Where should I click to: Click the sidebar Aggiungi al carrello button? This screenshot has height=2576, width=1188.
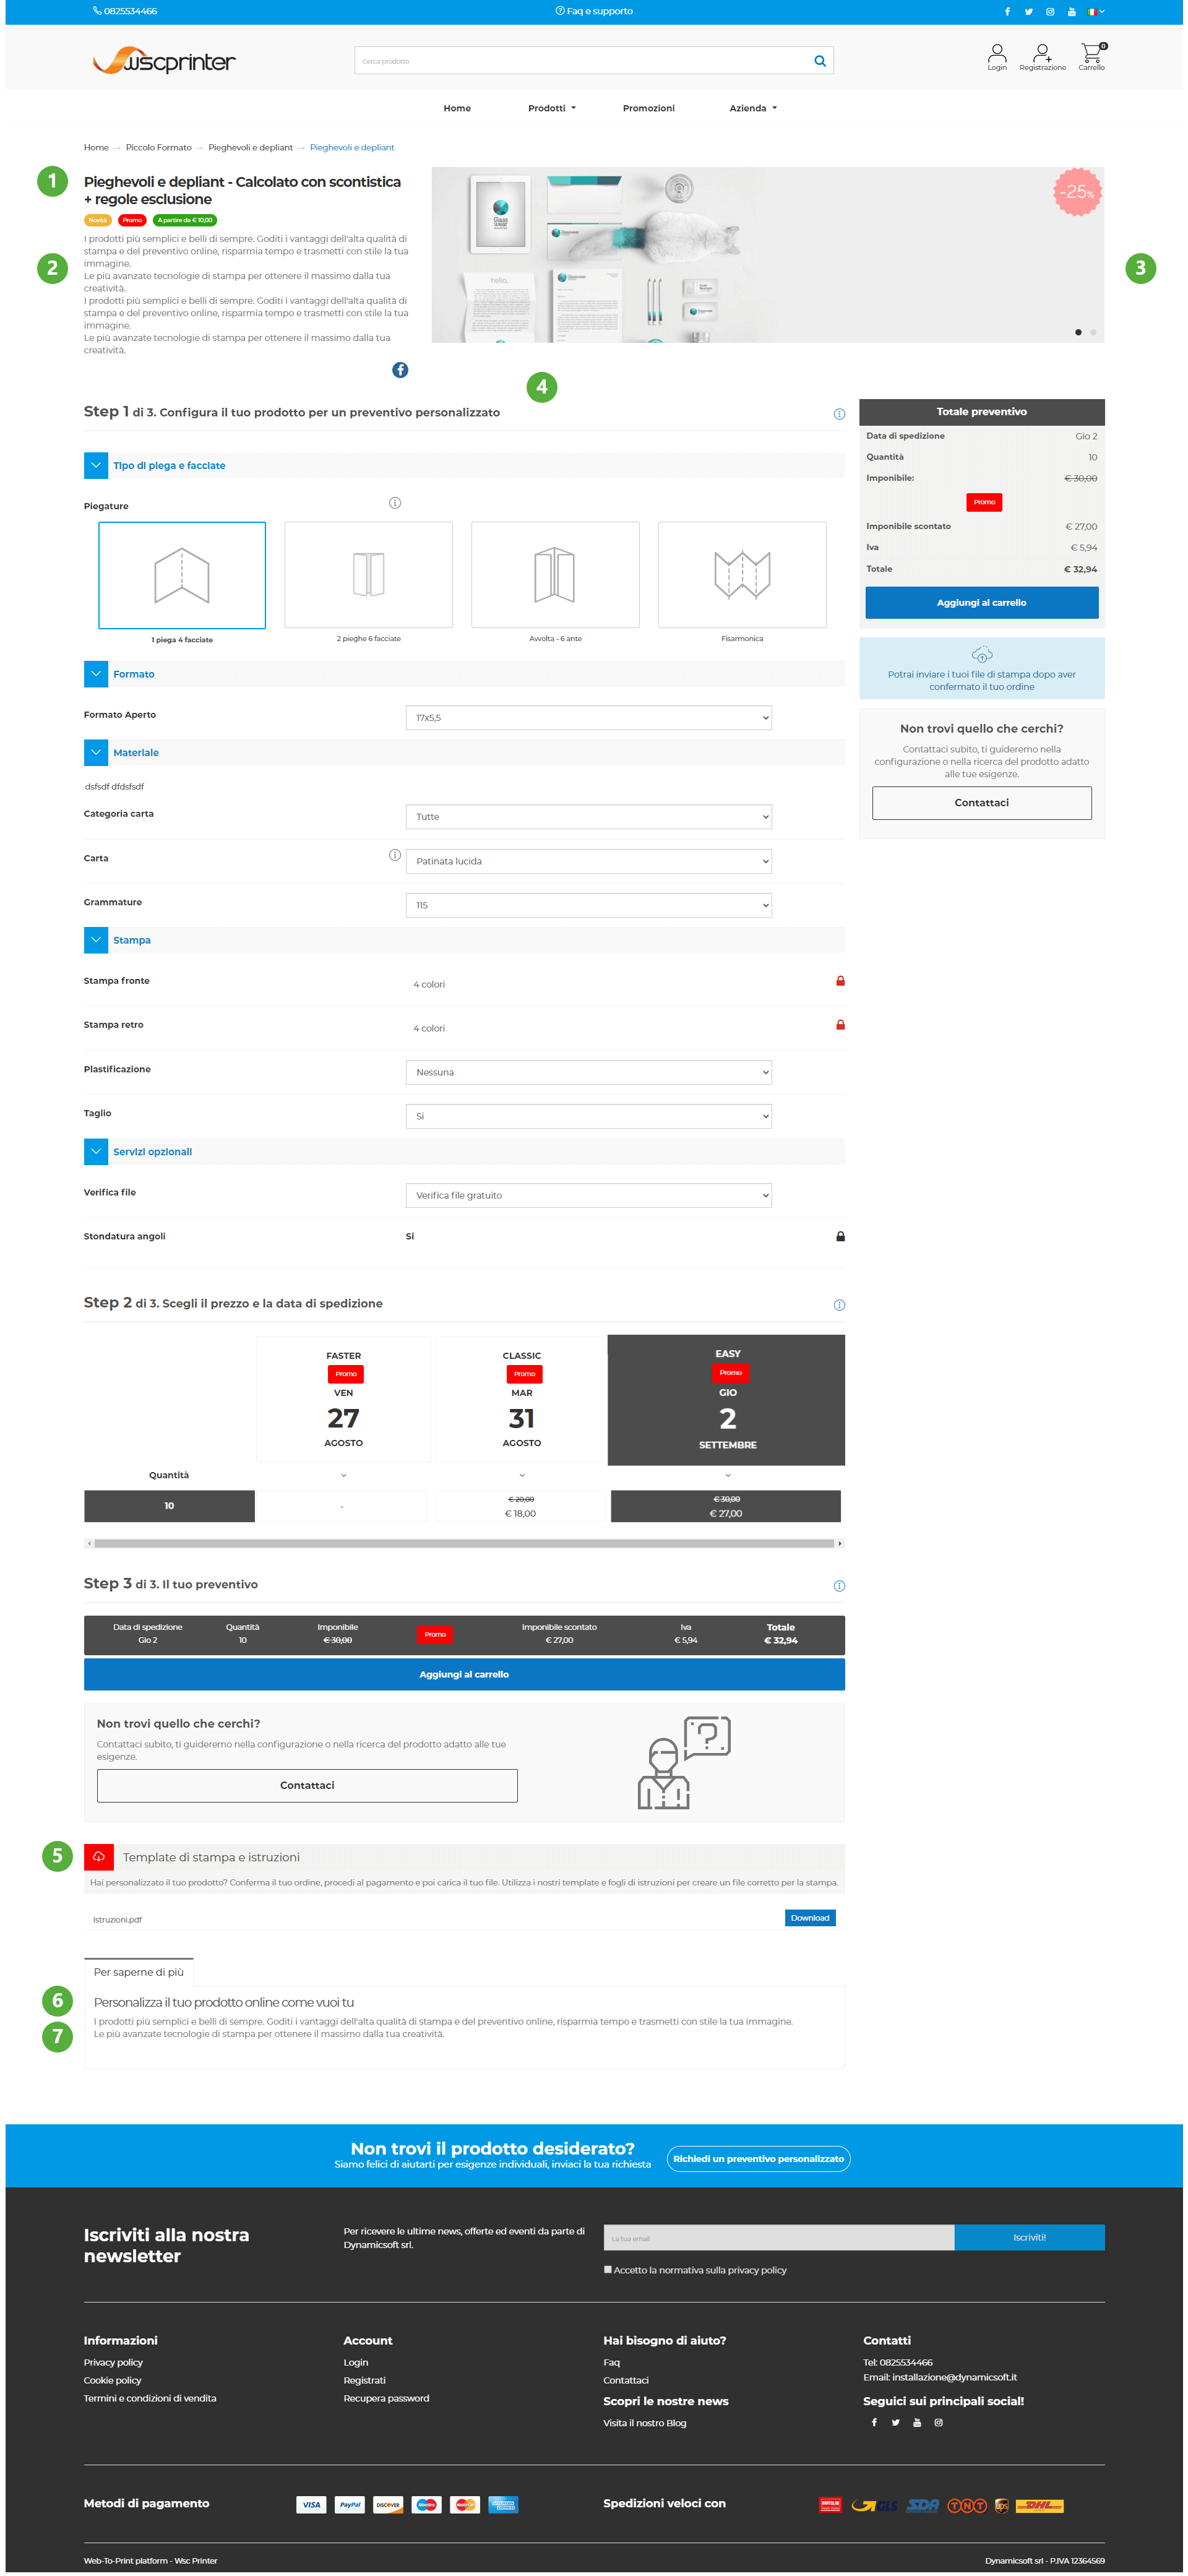981,603
